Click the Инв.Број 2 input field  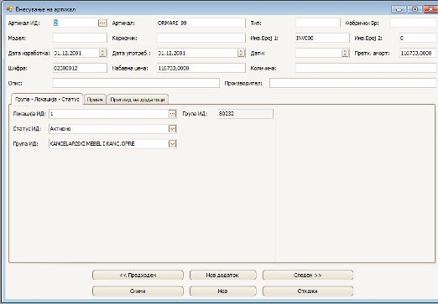[418, 38]
